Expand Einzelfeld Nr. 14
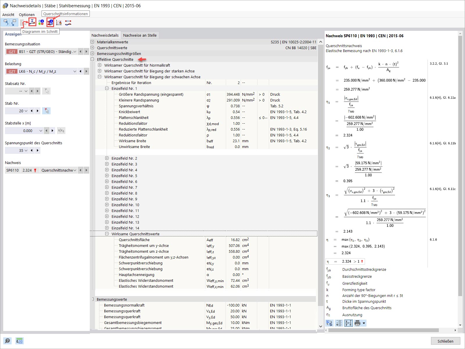This screenshot has width=465, height=349. 107,228
